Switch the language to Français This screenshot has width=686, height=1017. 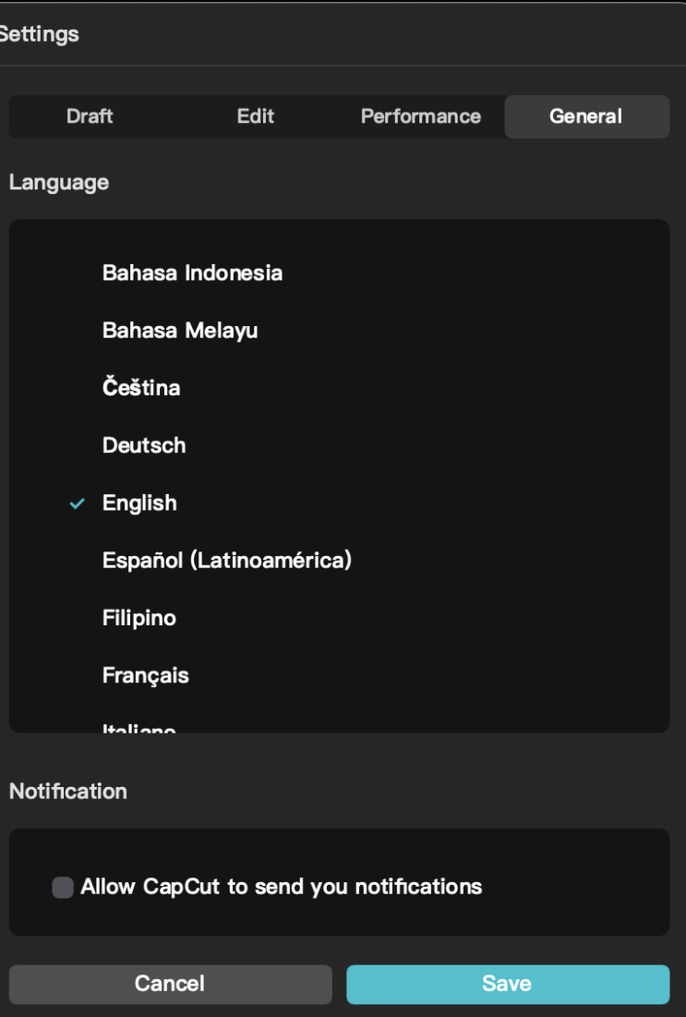(x=146, y=675)
